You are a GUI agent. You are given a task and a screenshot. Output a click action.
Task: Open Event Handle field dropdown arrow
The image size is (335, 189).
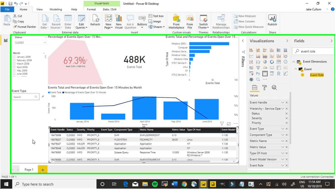(x=282, y=103)
